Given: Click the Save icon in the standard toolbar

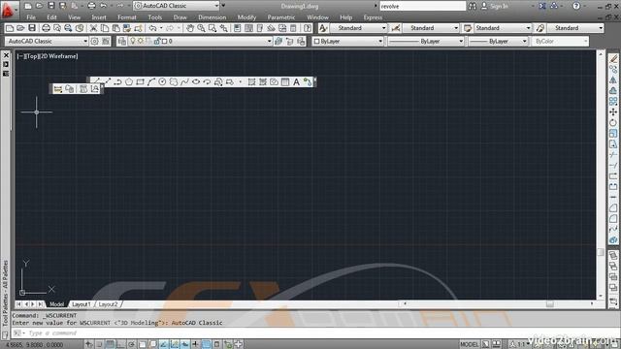Looking at the screenshot, I should pyautogui.click(x=32, y=28).
